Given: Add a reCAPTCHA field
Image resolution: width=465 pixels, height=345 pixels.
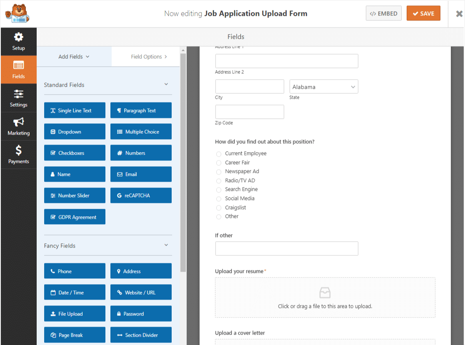Looking at the screenshot, I should [x=141, y=195].
